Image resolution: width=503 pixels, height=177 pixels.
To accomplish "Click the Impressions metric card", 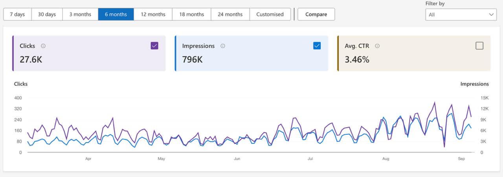I will click(x=251, y=59).
